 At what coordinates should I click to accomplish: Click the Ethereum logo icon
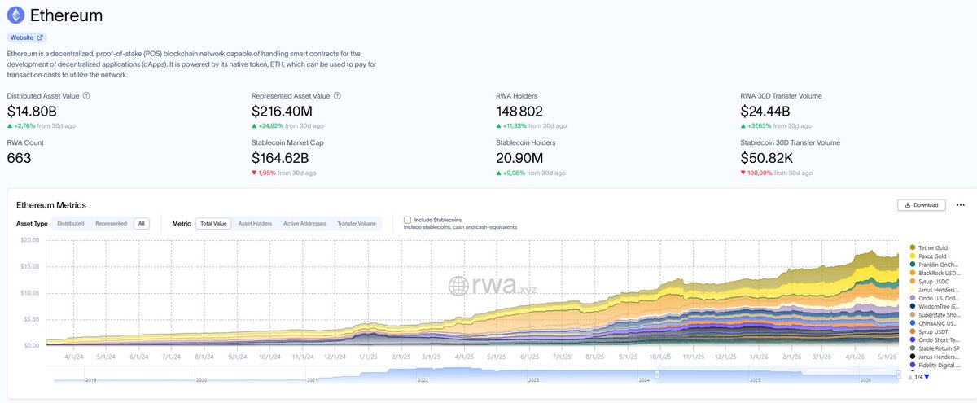(x=16, y=15)
